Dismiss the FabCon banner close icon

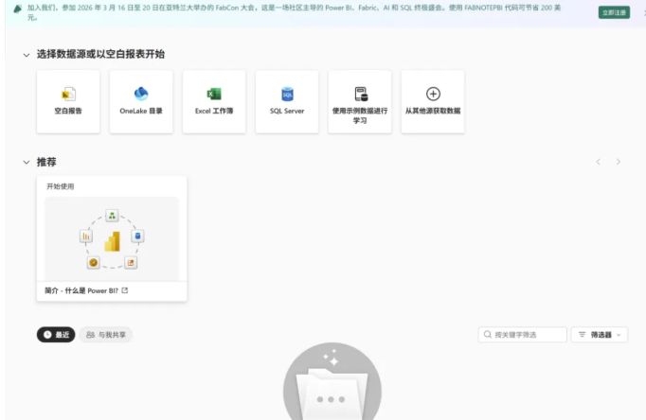click(645, 12)
